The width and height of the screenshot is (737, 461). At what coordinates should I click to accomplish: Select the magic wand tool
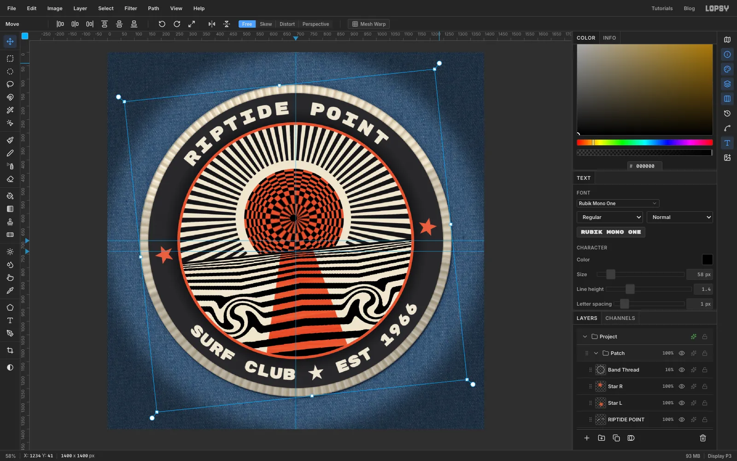(x=10, y=110)
